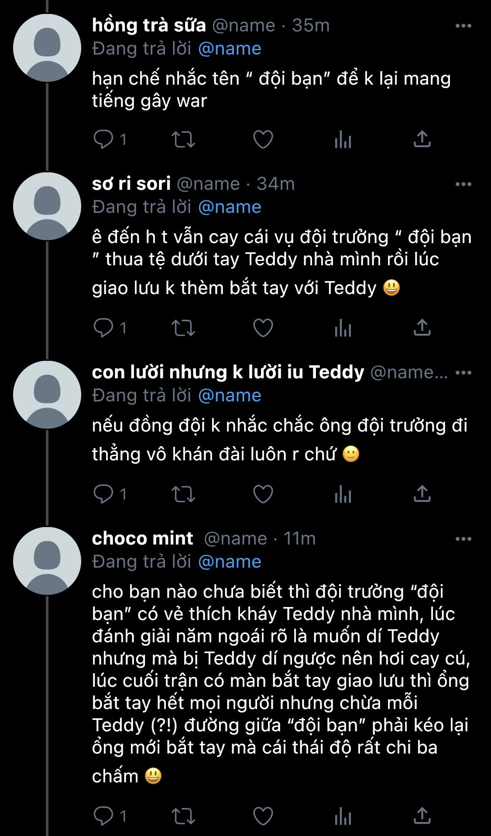Open more options on sơ ri sori's tweet

(463, 184)
